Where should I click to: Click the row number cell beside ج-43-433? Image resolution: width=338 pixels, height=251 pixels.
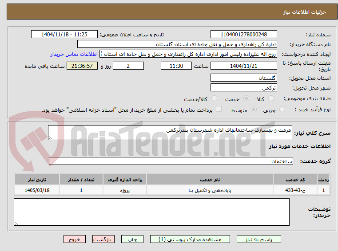point(323,190)
